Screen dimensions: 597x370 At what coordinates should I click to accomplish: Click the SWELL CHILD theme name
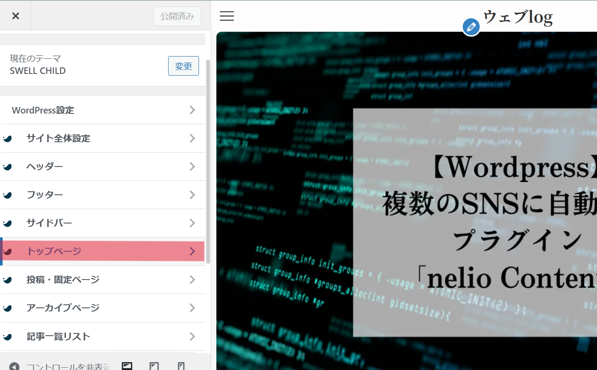tap(38, 71)
